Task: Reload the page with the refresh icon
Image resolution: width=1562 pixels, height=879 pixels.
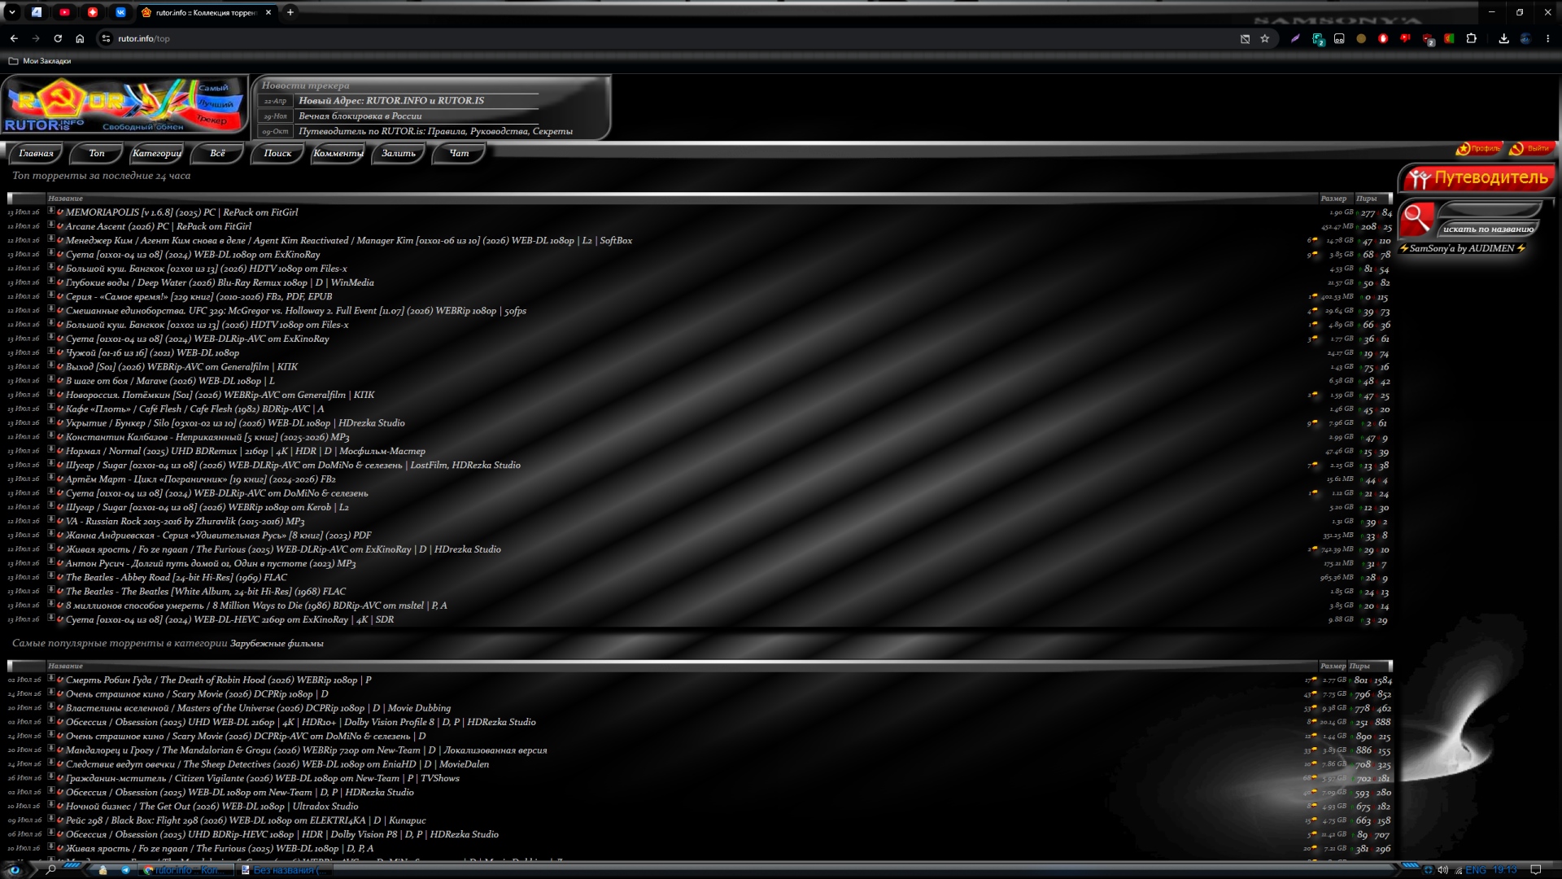Action: pyautogui.click(x=58, y=38)
